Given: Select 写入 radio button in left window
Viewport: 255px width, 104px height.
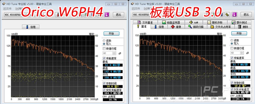Looking at the screenshot, I should pyautogui.click(x=107, y=44).
